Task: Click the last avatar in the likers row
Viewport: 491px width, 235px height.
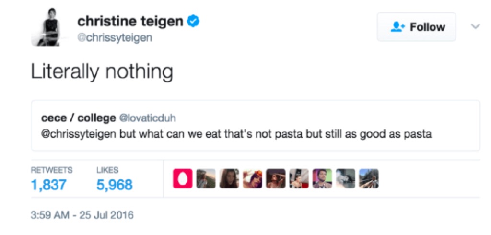Action: 369,178
